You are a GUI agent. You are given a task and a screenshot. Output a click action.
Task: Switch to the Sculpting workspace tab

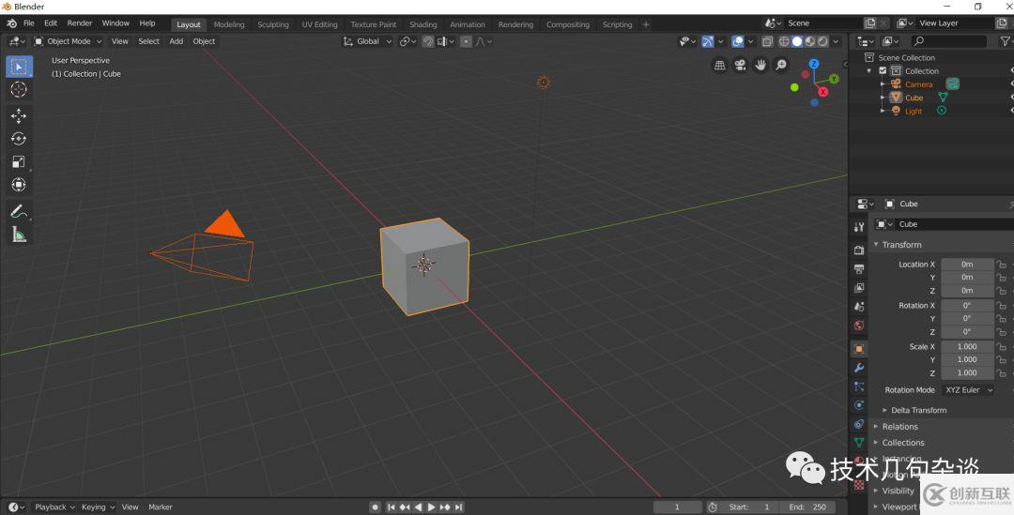click(x=273, y=24)
